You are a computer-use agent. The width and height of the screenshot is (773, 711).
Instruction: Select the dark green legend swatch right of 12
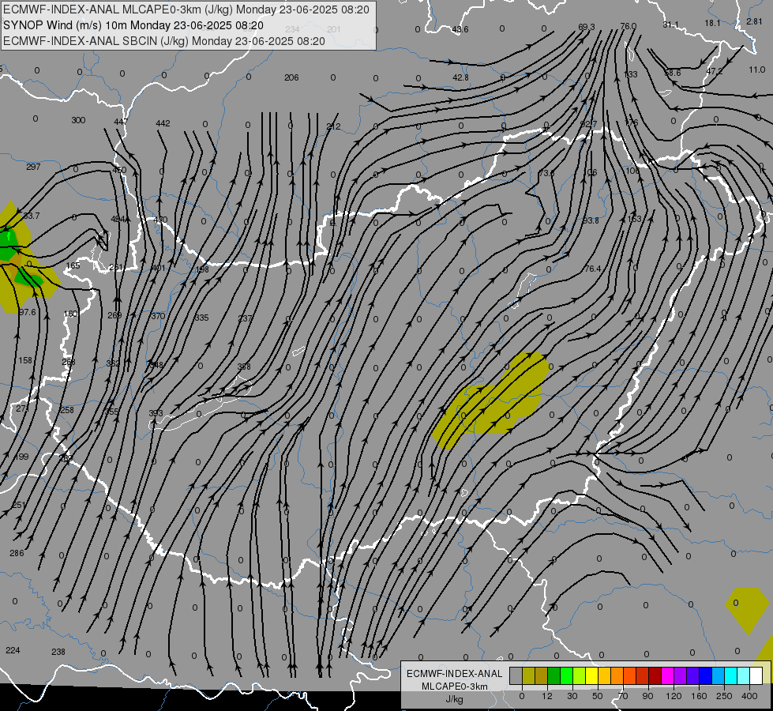pos(553,675)
